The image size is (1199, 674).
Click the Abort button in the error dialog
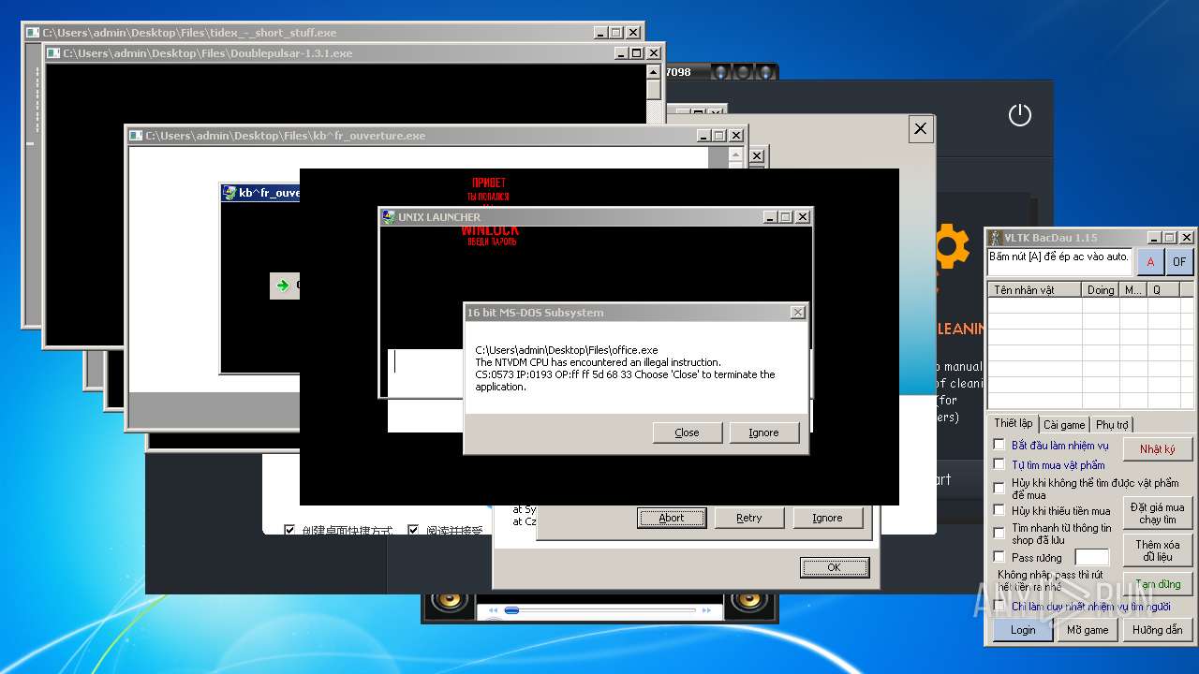pyautogui.click(x=672, y=518)
